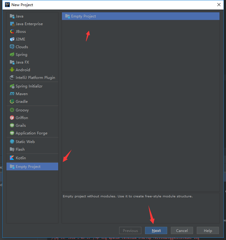Choose Java Enterprise label in list
The image size is (226, 240).
(29, 24)
